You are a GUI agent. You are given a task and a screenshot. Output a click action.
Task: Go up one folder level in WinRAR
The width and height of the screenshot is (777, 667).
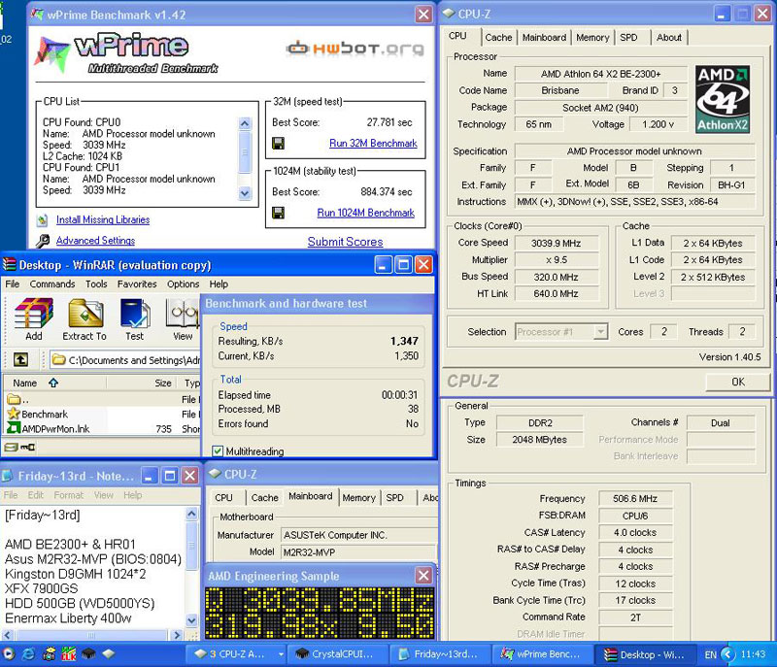(x=20, y=359)
